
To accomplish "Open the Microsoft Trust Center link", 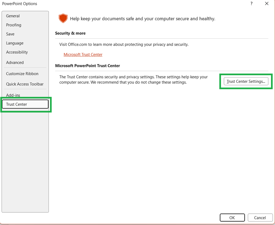I will point(83,55).
